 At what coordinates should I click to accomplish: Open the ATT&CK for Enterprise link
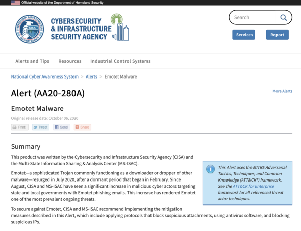tap(253, 186)
